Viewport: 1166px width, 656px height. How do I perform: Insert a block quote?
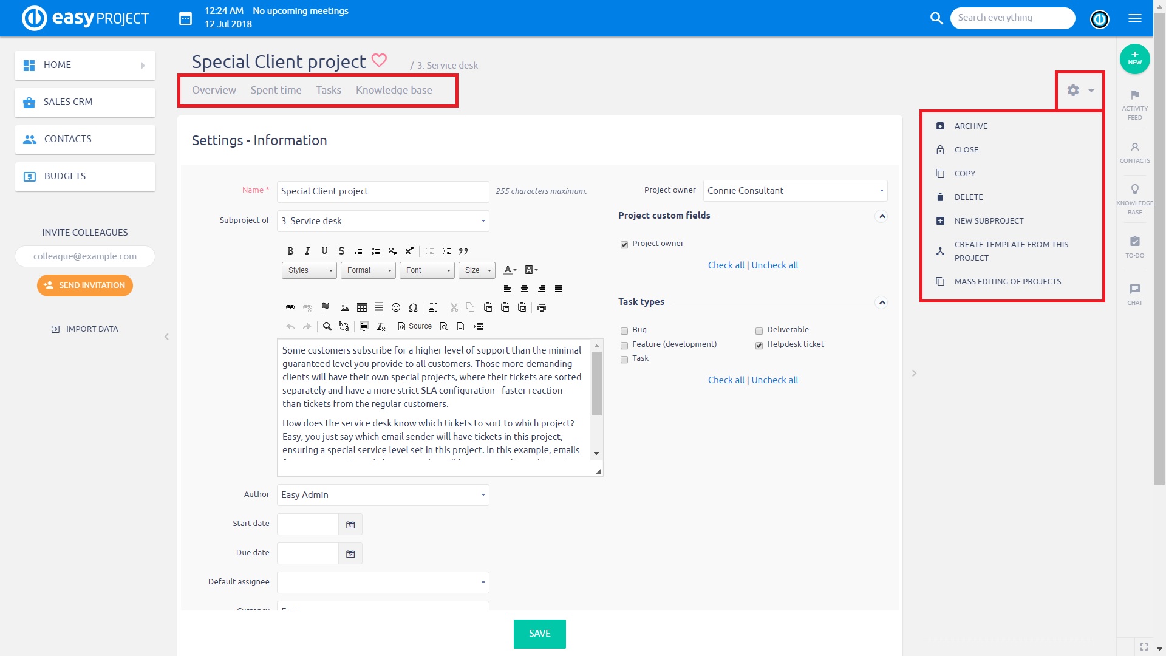463,251
